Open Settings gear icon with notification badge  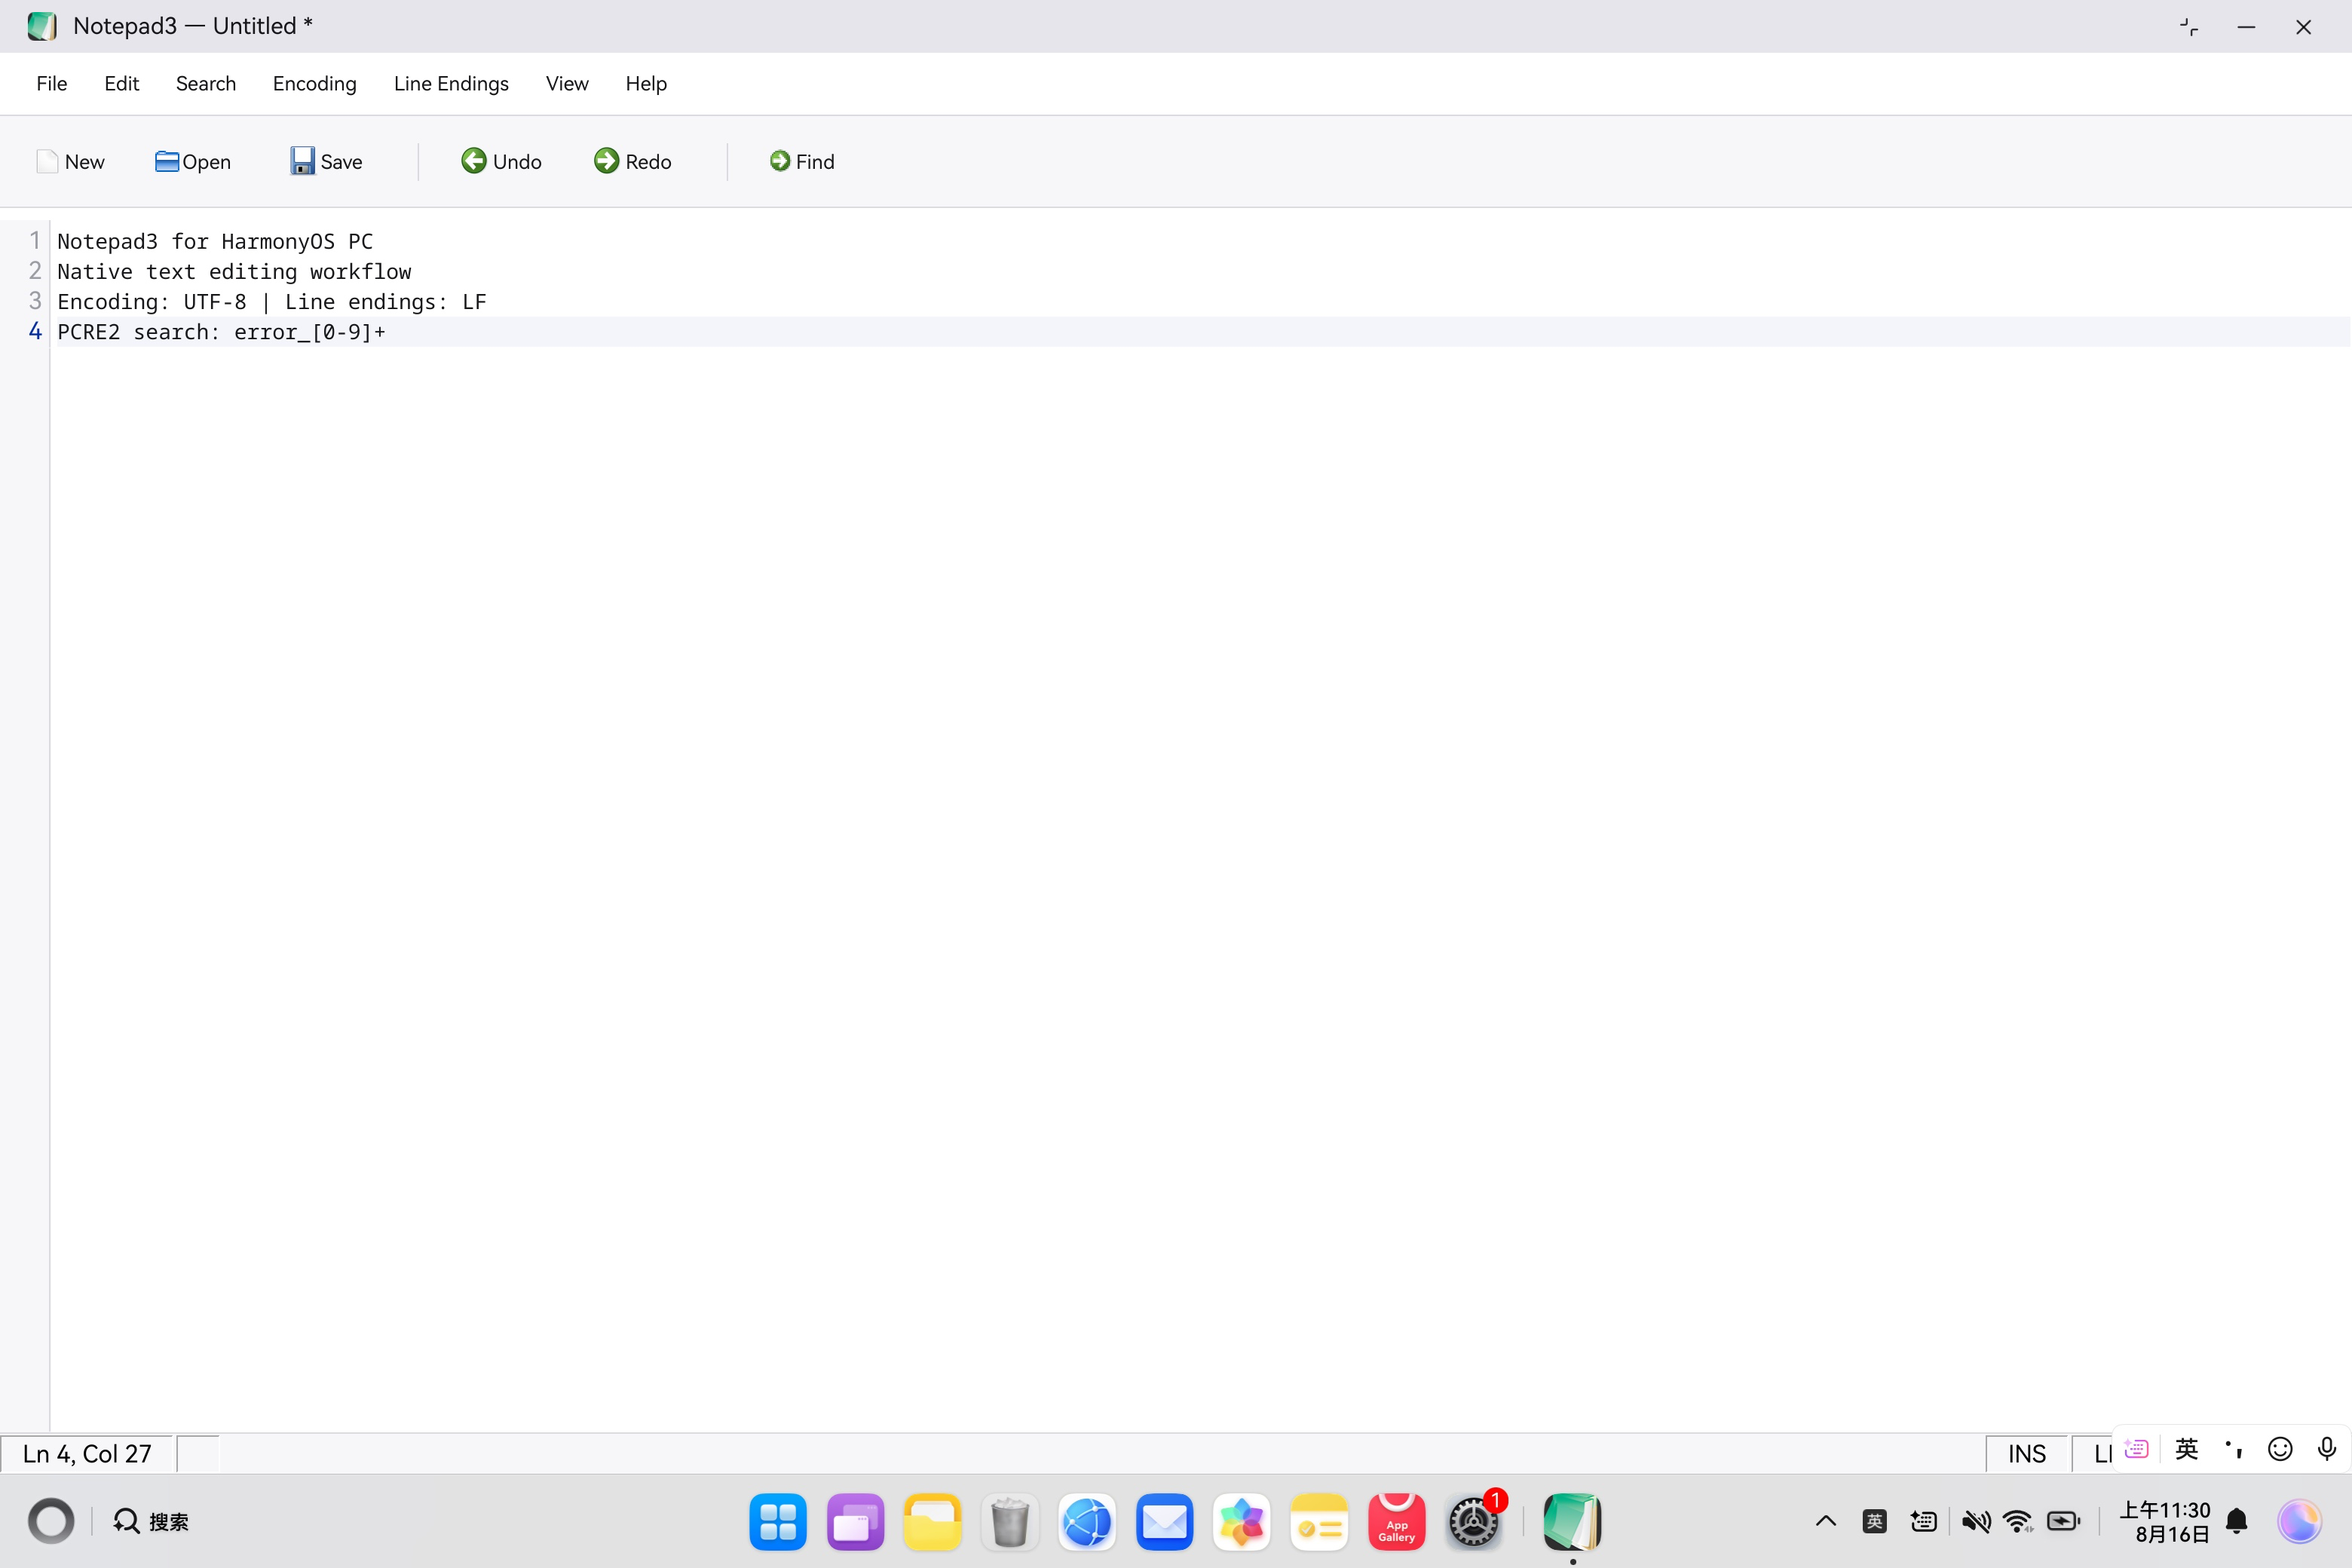[x=1474, y=1522]
